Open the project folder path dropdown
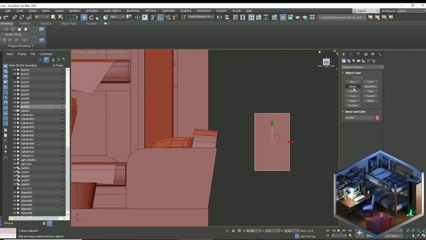 [x=342, y=17]
